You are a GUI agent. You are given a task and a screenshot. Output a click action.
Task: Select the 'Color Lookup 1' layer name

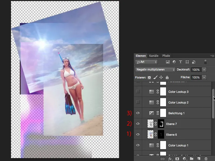pos(178,145)
